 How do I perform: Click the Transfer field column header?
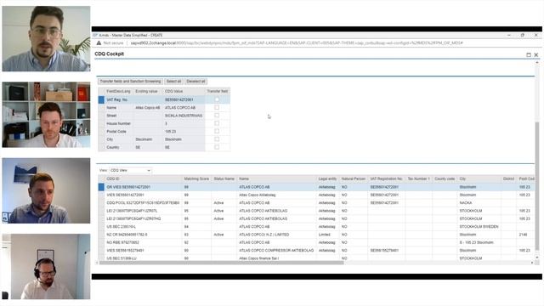coord(218,91)
